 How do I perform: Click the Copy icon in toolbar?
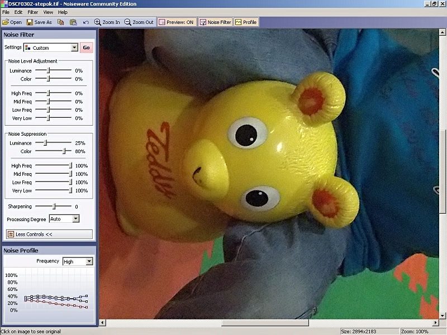click(60, 22)
